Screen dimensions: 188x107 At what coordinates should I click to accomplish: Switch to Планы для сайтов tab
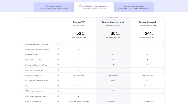[54, 7]
